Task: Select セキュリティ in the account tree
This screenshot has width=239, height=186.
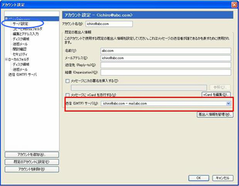Action: (20, 54)
